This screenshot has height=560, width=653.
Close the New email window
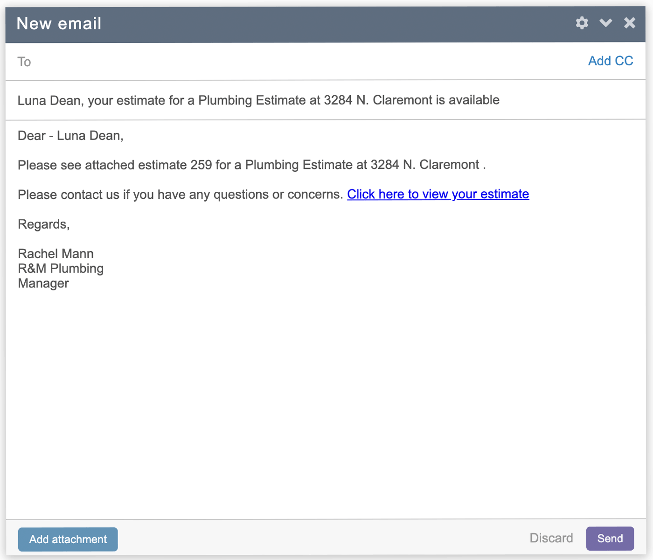coord(630,22)
